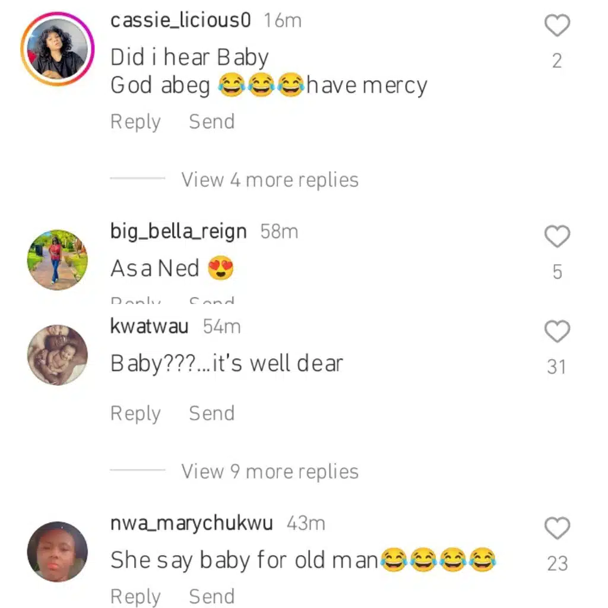
Task: Open big_bella_reign's profile picture
Action: coord(58,259)
